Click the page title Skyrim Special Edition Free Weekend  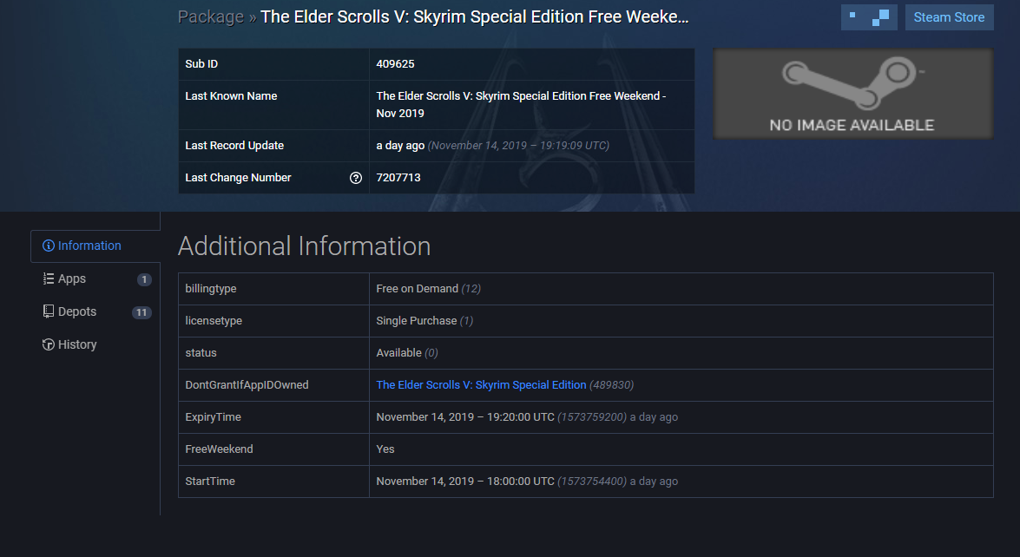tap(475, 16)
